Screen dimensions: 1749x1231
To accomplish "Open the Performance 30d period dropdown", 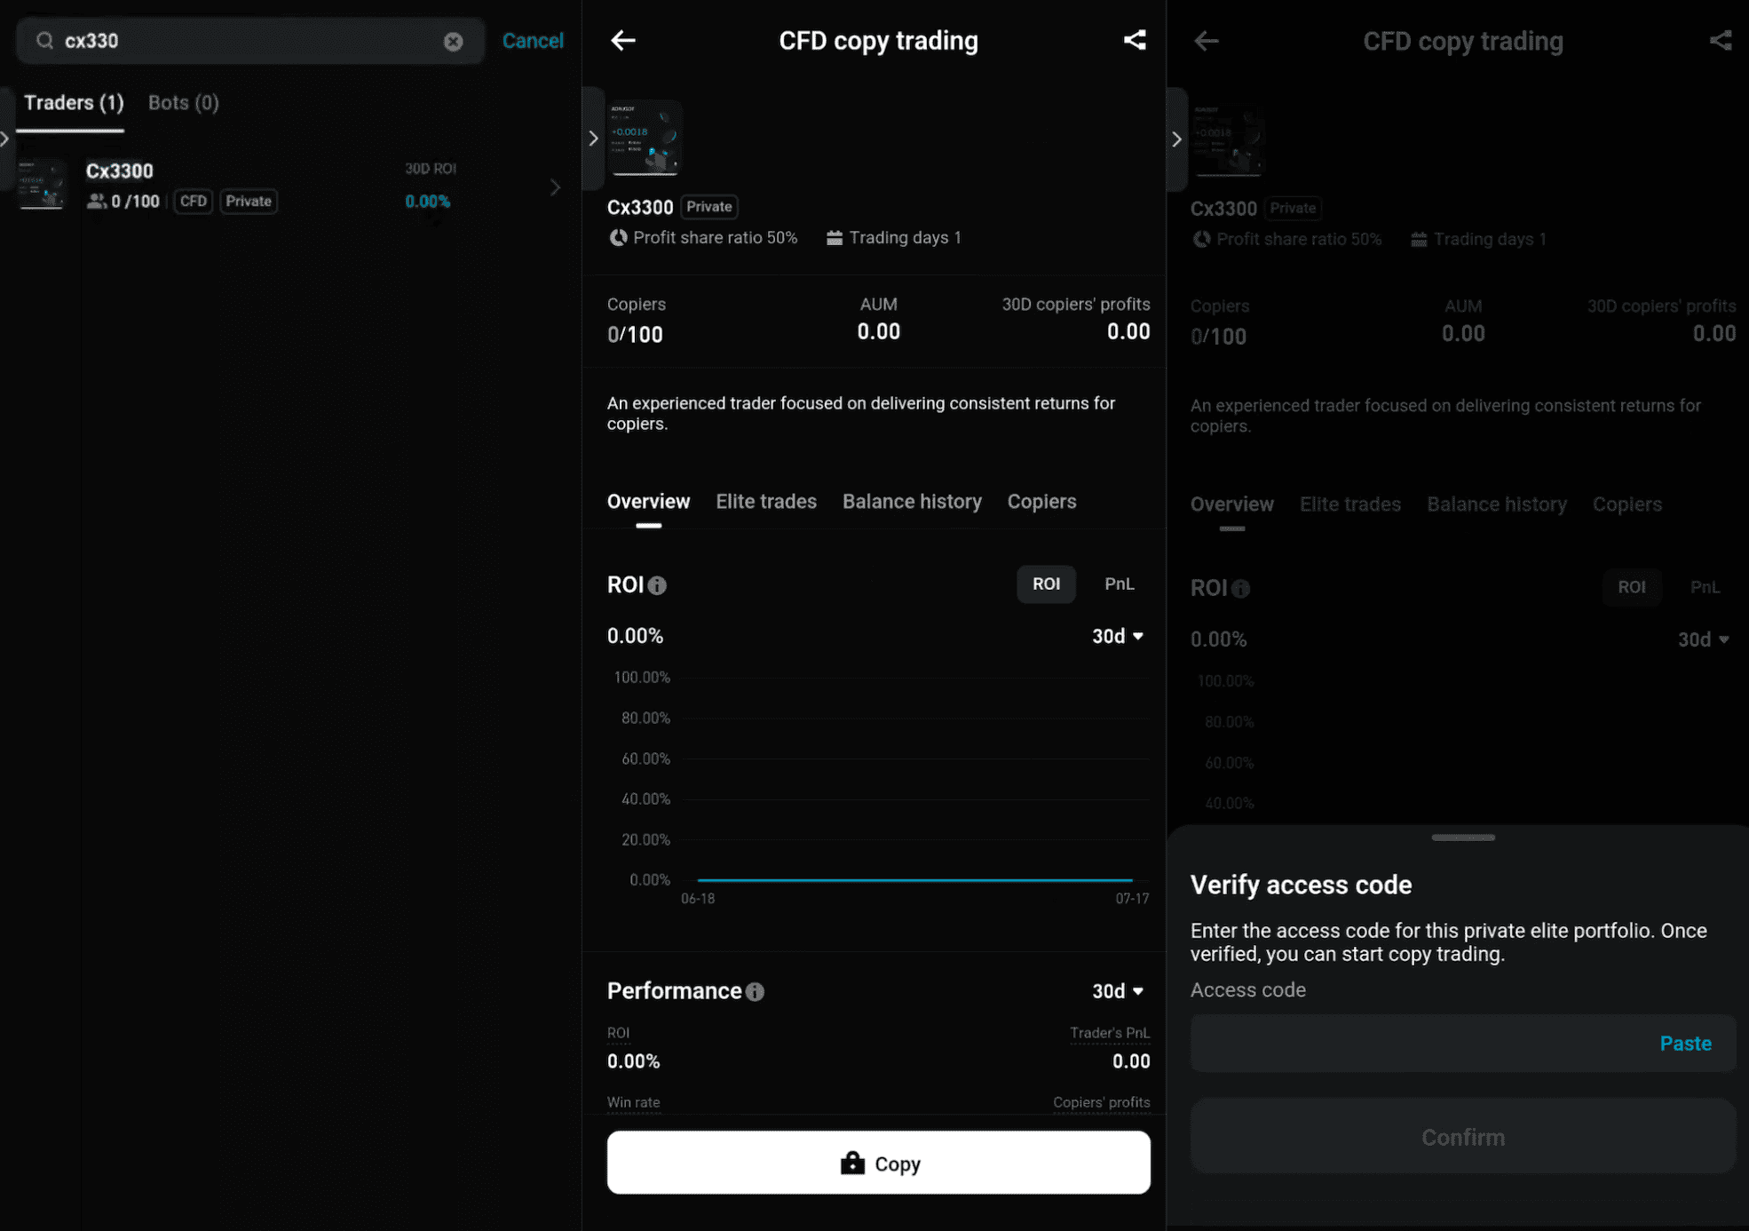I will pyautogui.click(x=1118, y=991).
